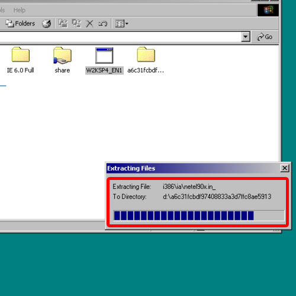
Task: Open the Help menu
Action: tap(20, 10)
